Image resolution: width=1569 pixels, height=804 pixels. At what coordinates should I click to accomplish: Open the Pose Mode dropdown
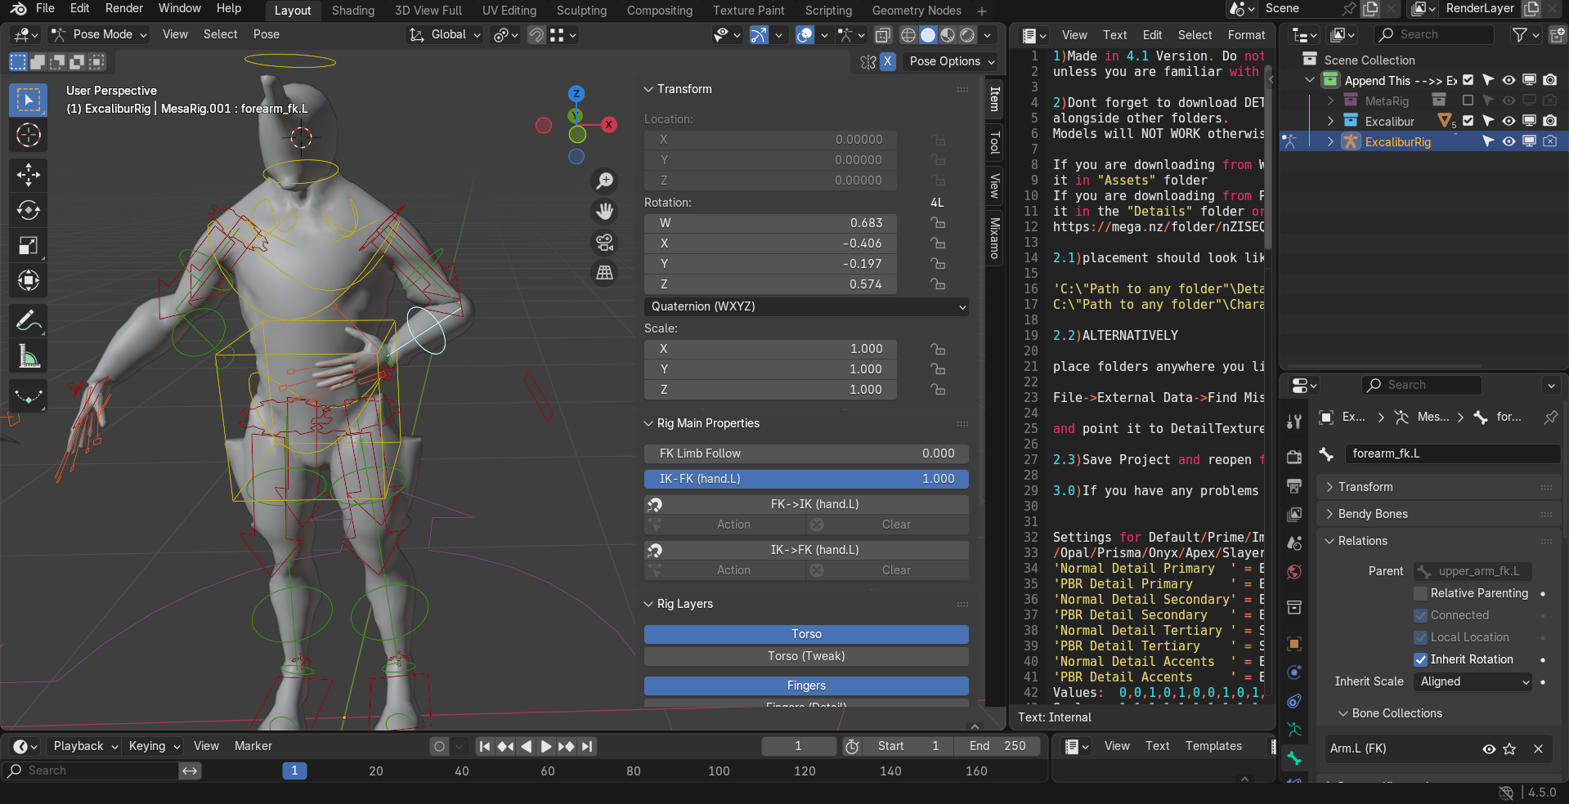coord(100,34)
